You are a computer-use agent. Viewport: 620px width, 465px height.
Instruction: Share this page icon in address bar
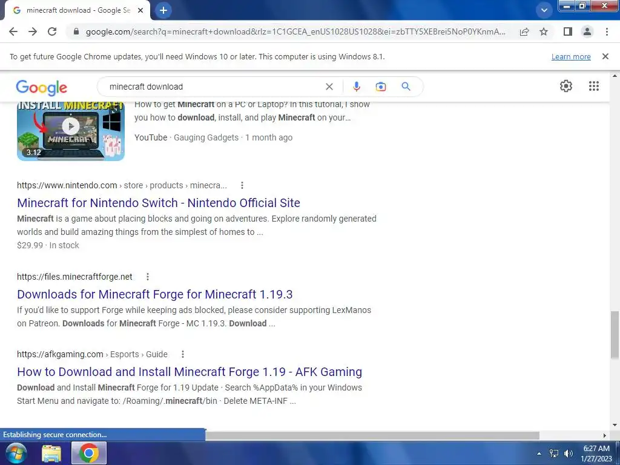pyautogui.click(x=524, y=31)
